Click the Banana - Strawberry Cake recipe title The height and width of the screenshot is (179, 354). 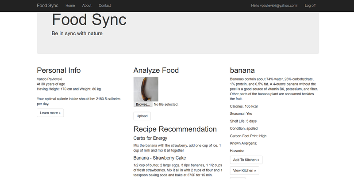[x=160, y=158]
